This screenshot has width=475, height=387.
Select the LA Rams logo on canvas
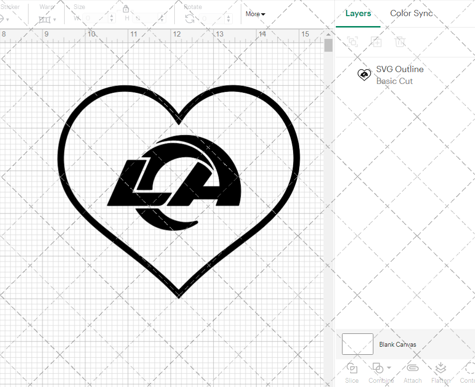coord(174,183)
